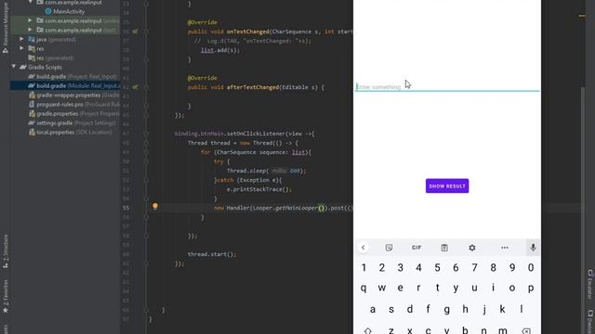This screenshot has height=334, width=595.
Task: Tap the GIF key in keyboard toolbar
Action: pos(416,248)
